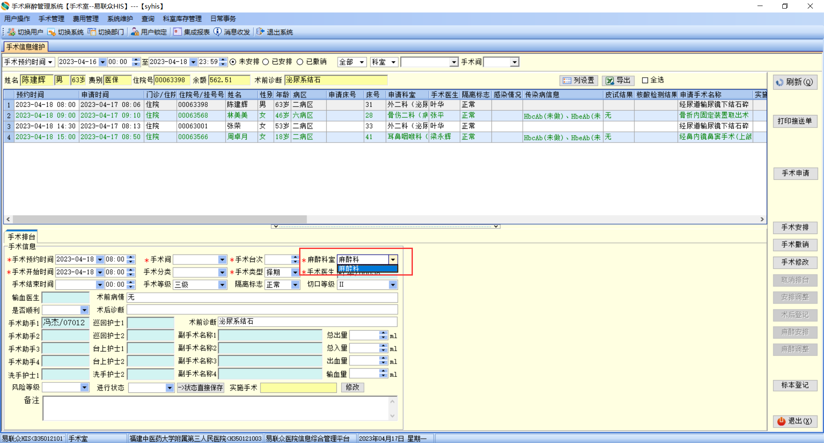
Task: Expand the 手术等级 三级 dropdown
Action: pyautogui.click(x=222, y=285)
